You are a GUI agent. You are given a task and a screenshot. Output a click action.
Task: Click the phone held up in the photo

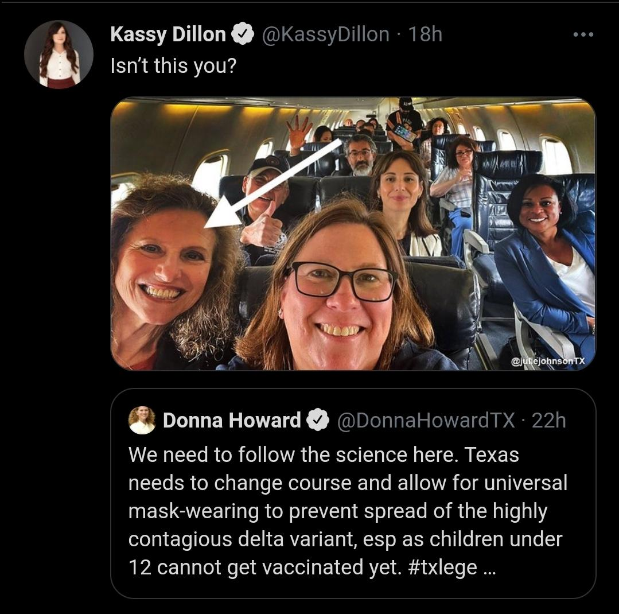coord(405,133)
